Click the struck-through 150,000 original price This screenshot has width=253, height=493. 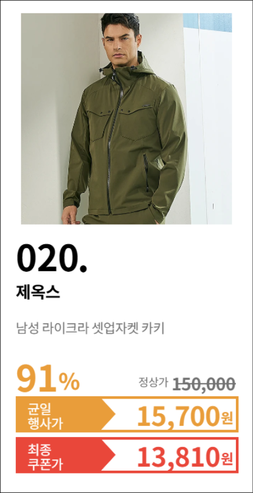point(204,383)
